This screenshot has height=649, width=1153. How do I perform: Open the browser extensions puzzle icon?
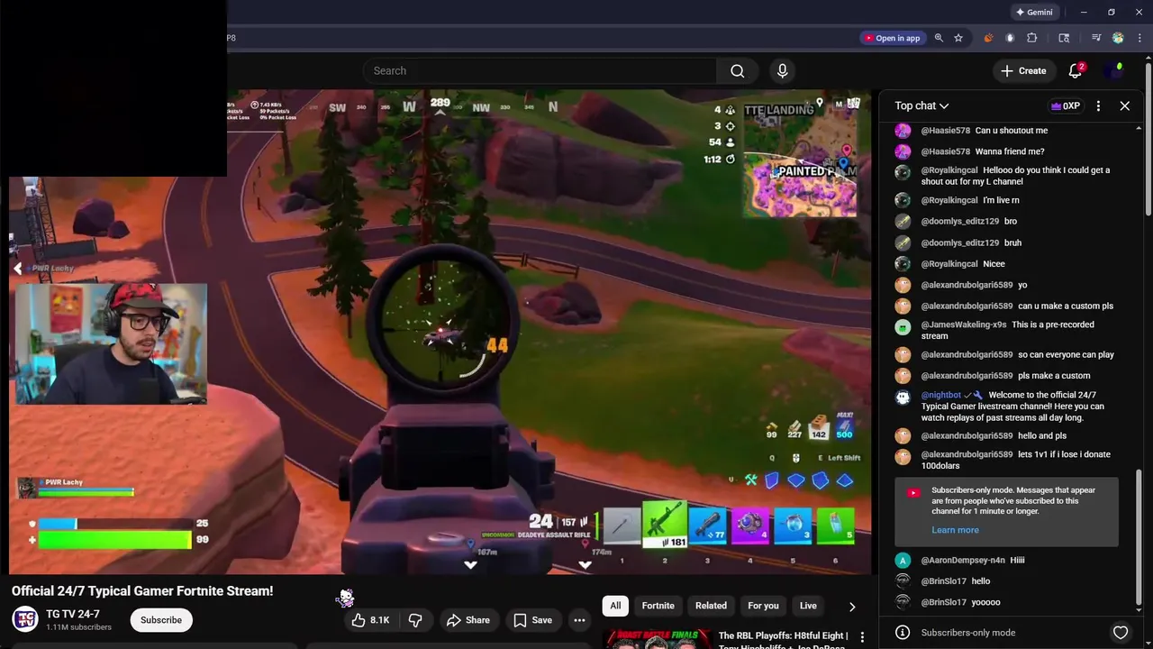(1032, 38)
